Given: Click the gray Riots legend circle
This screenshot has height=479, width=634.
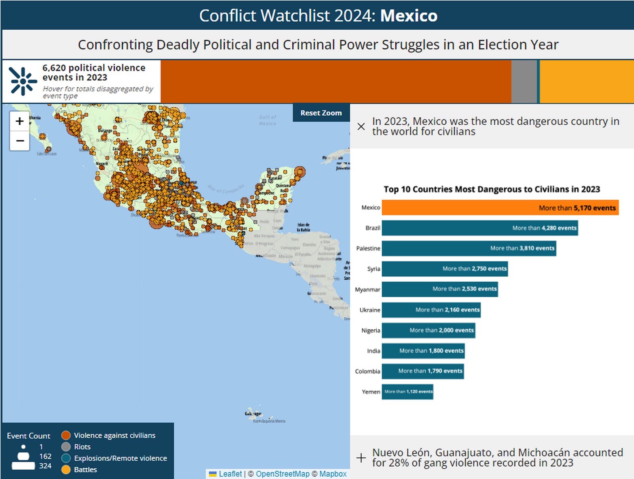Looking at the screenshot, I should coord(66,447).
